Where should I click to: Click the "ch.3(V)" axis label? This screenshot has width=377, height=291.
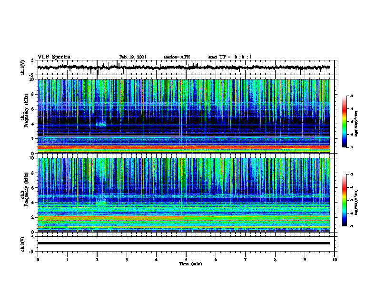pos(22,244)
